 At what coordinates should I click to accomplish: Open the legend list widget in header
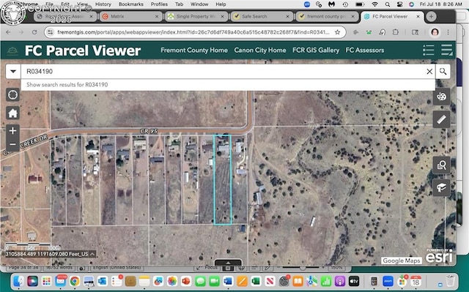coord(428,50)
